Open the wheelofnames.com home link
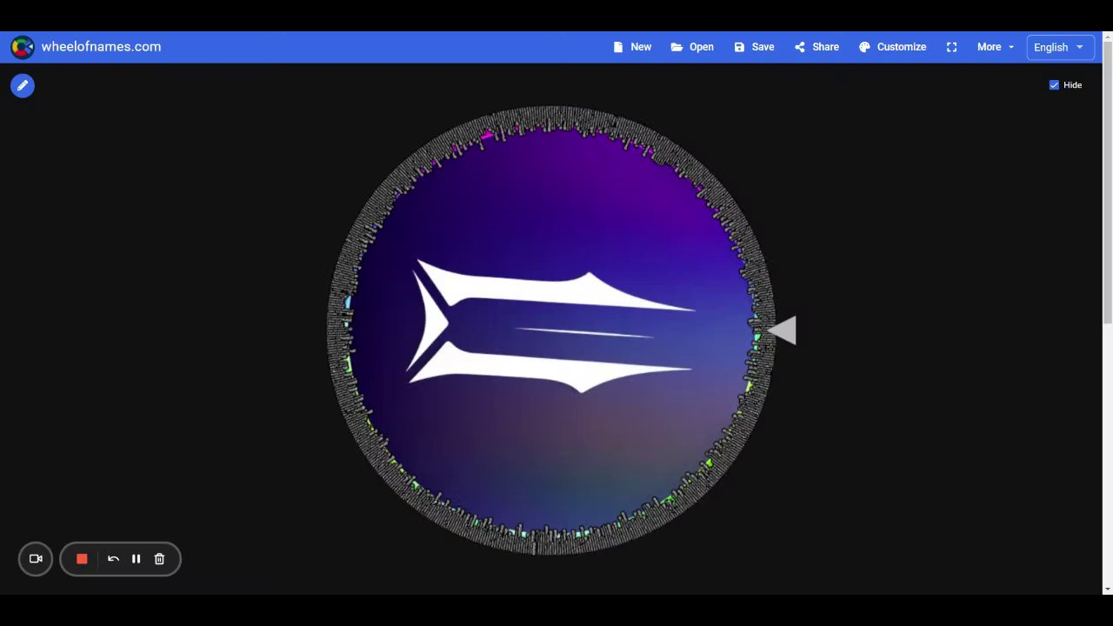 click(x=101, y=47)
